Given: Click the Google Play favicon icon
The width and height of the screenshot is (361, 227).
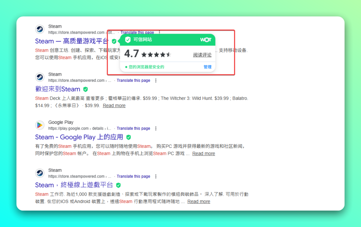Looking at the screenshot, I should point(40,125).
